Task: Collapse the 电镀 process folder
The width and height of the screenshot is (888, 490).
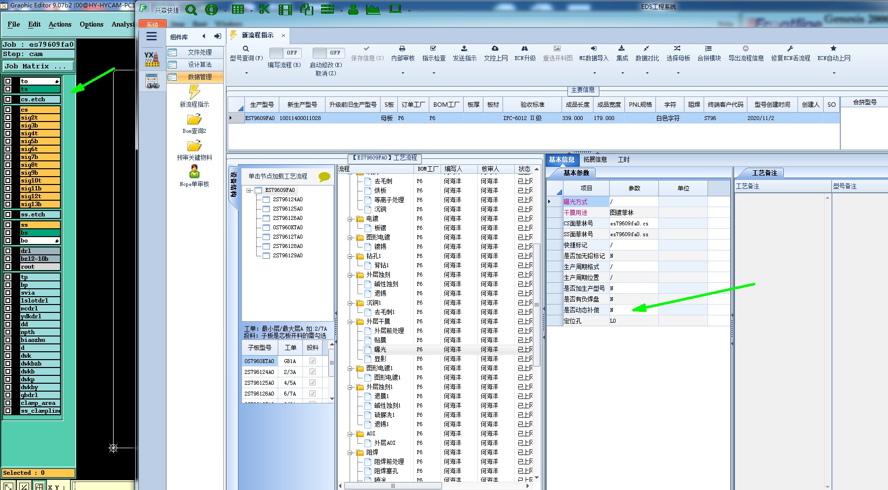Action: click(x=351, y=219)
